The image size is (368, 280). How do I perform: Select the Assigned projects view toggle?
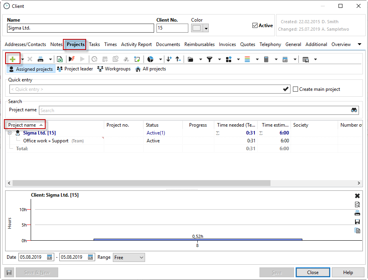point(31,69)
